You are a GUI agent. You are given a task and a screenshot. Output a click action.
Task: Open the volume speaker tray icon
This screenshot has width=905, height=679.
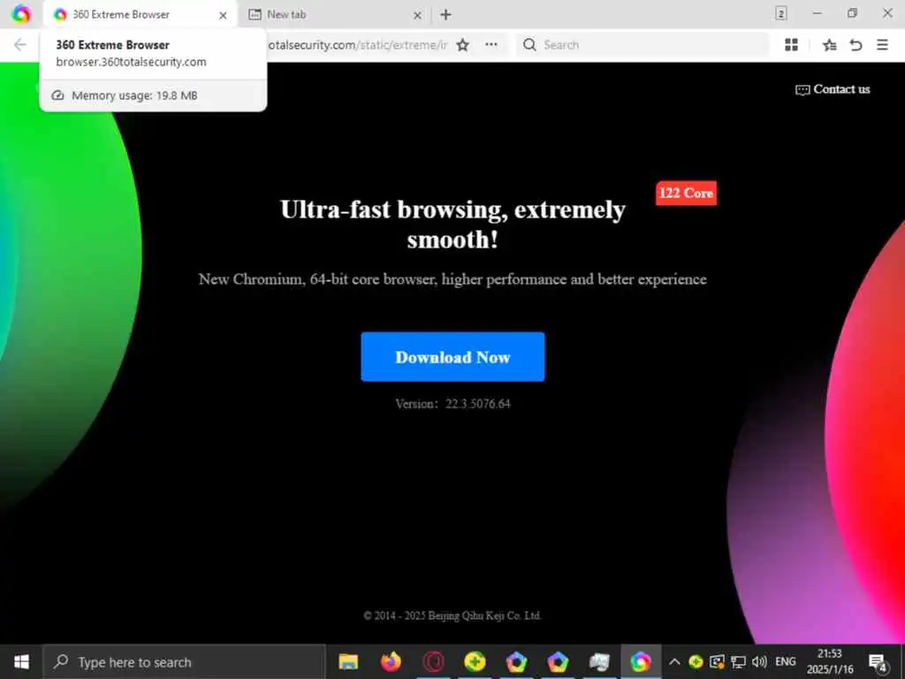coord(759,661)
